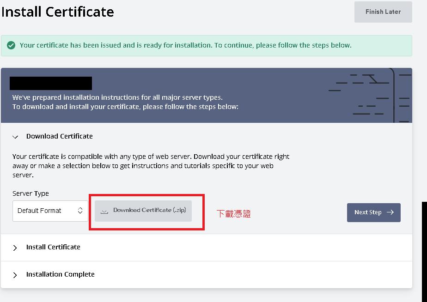Click the download tray icon in the zip button
The width and height of the screenshot is (427, 302).
tap(104, 211)
